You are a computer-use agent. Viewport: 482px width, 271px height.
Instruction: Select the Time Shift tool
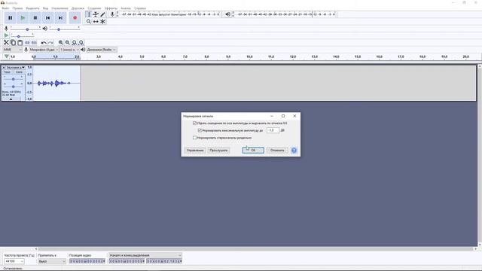[x=96, y=22]
